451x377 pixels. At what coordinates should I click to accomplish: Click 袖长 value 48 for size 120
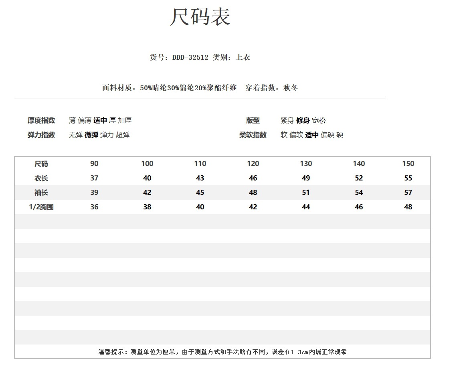(x=253, y=193)
